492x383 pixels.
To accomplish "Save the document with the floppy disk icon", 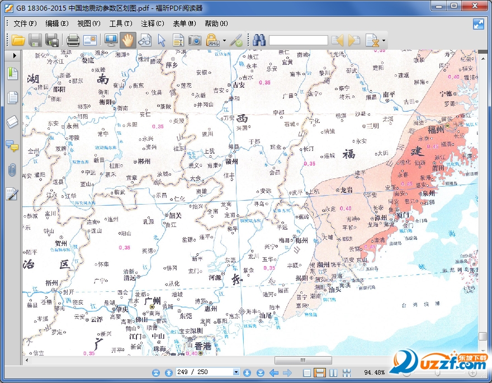I will (x=35, y=40).
